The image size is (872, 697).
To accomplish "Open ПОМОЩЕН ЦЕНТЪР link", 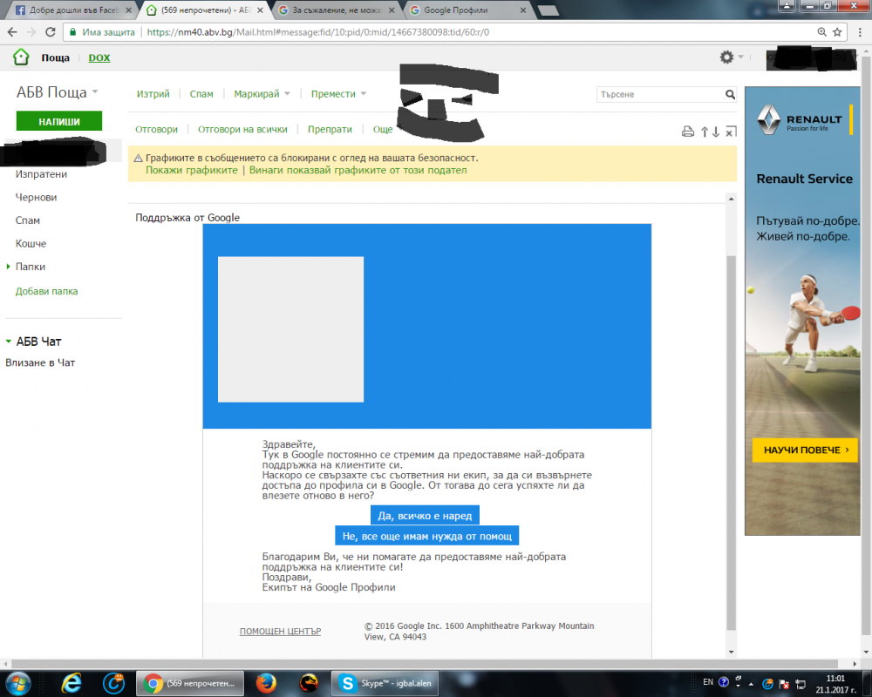I will click(280, 632).
